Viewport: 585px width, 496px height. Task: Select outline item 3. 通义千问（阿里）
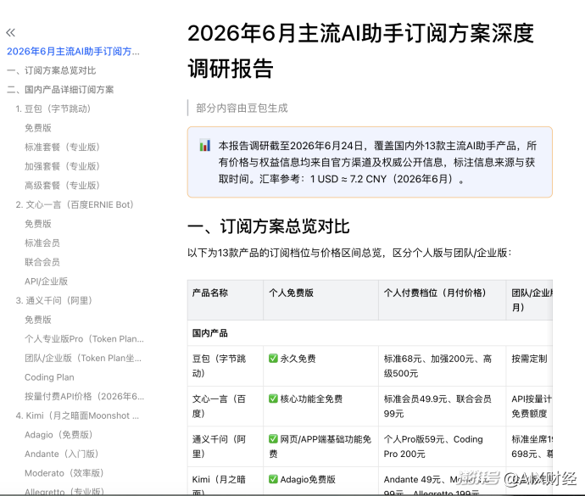[x=54, y=300]
